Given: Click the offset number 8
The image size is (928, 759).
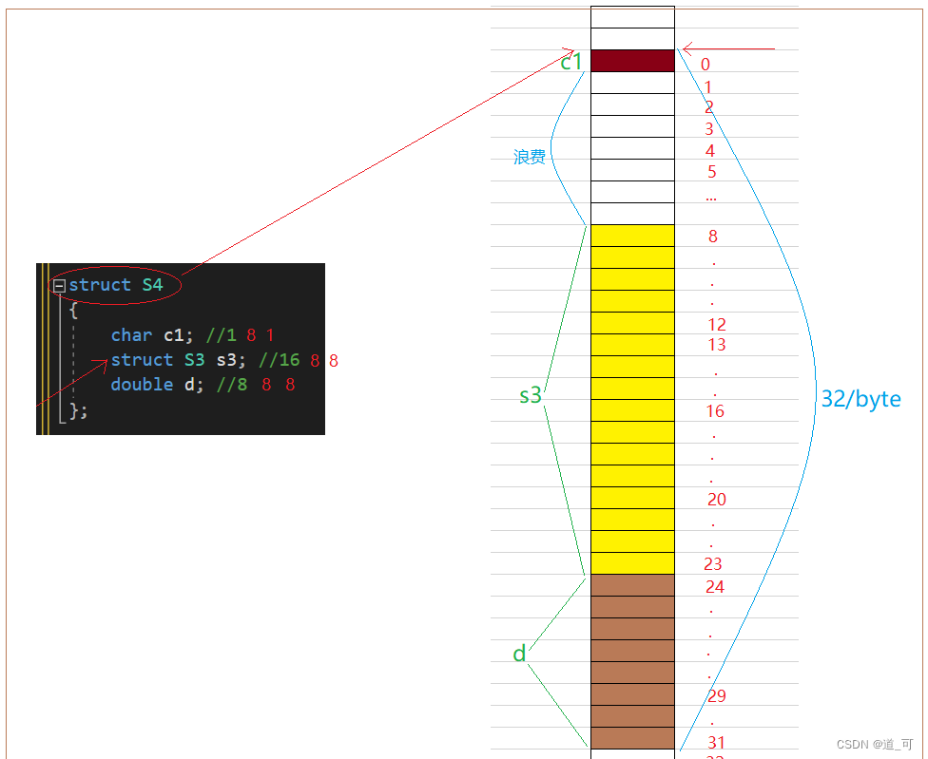Looking at the screenshot, I should click(x=713, y=237).
